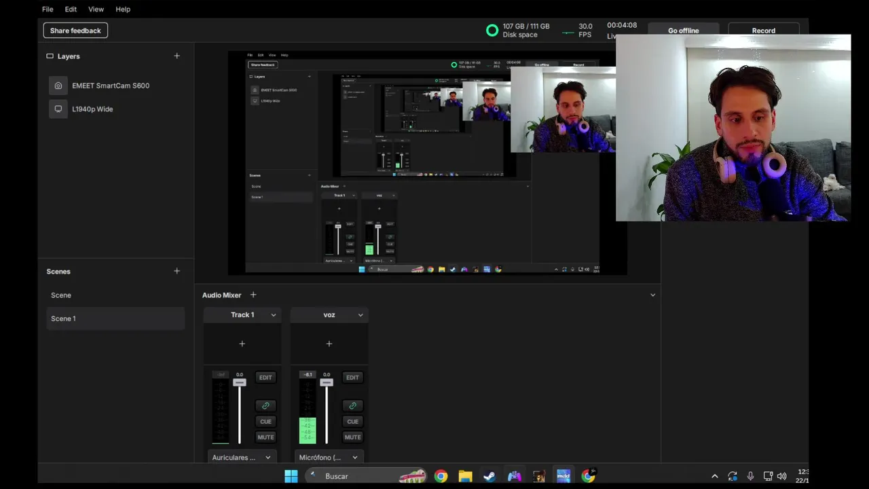
Task: Open the game controller app in taskbar
Action: coord(514,476)
